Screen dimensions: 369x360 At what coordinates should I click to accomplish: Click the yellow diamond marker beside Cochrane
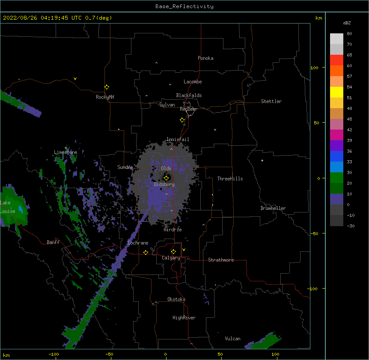click(x=146, y=252)
